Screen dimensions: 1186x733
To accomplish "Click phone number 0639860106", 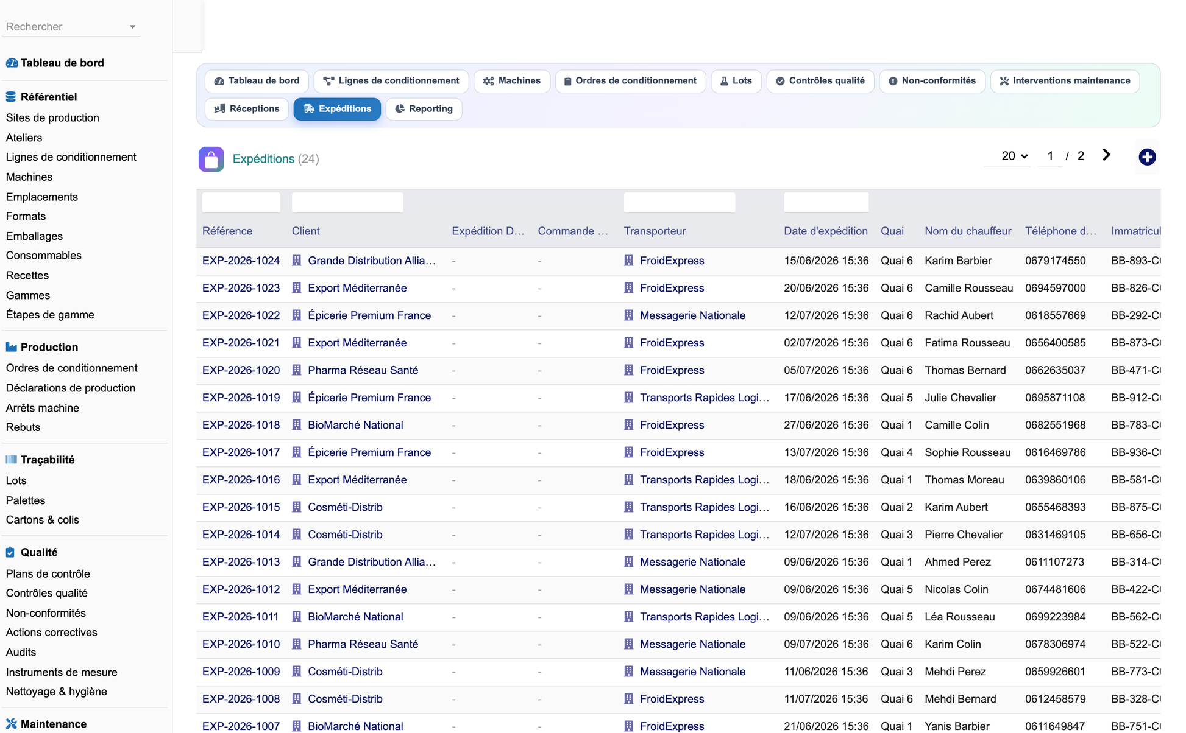I will [1056, 480].
